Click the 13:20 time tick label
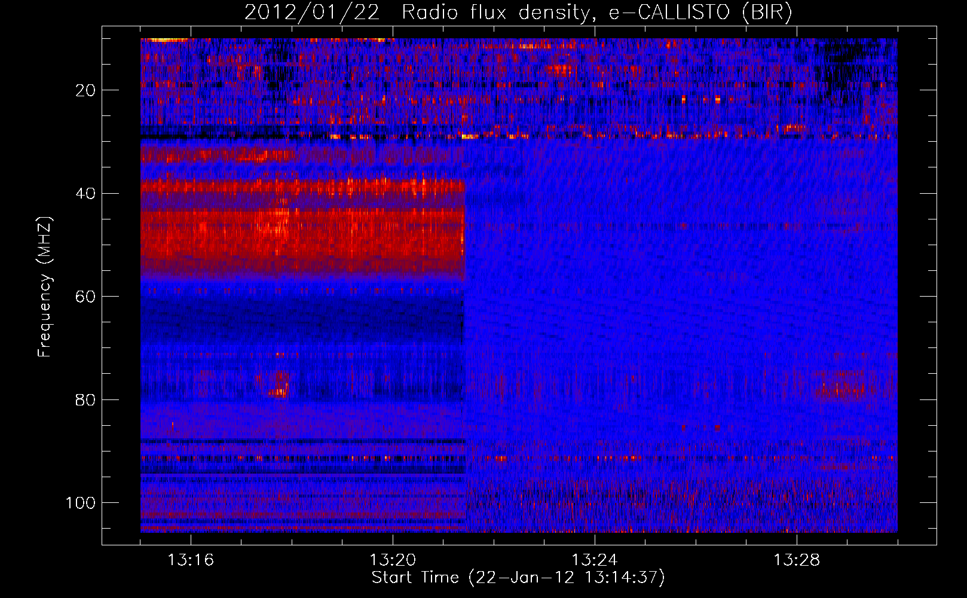The width and height of the screenshot is (967, 598). pyautogui.click(x=393, y=560)
